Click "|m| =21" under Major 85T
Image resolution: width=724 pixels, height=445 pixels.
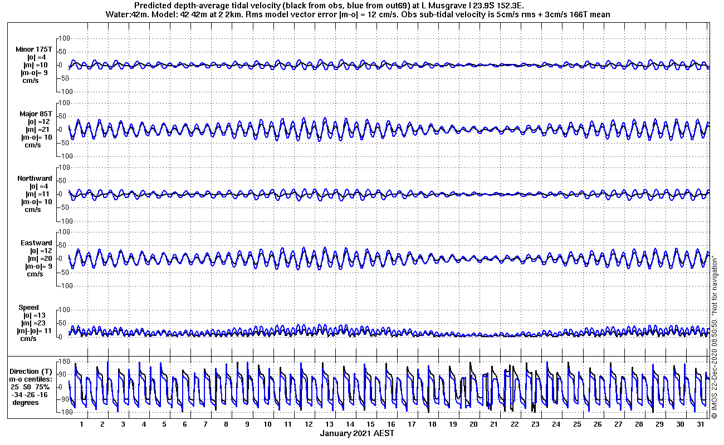(37, 130)
